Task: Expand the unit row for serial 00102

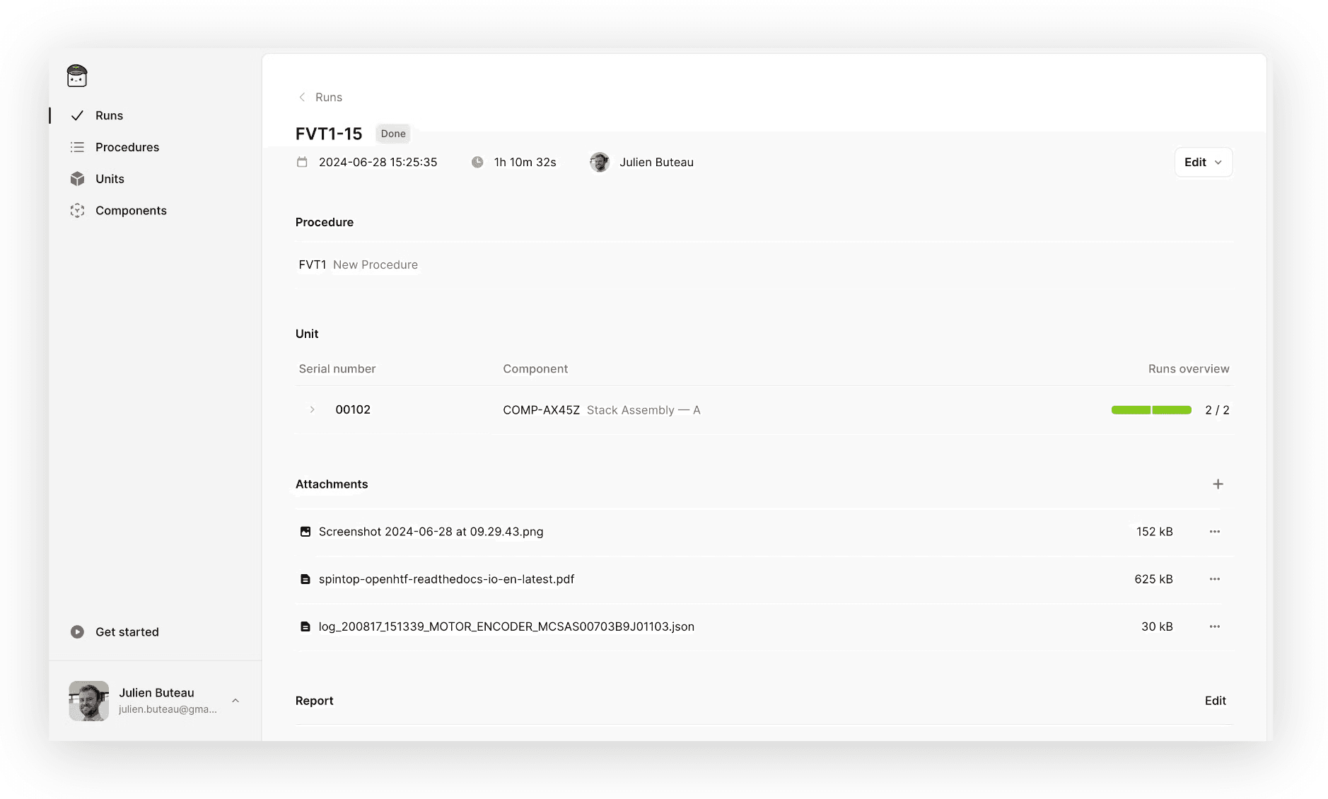Action: [x=311, y=409]
